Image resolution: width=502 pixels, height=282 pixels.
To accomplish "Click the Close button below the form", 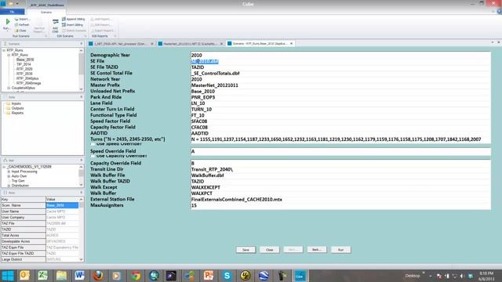I will coord(269,250).
